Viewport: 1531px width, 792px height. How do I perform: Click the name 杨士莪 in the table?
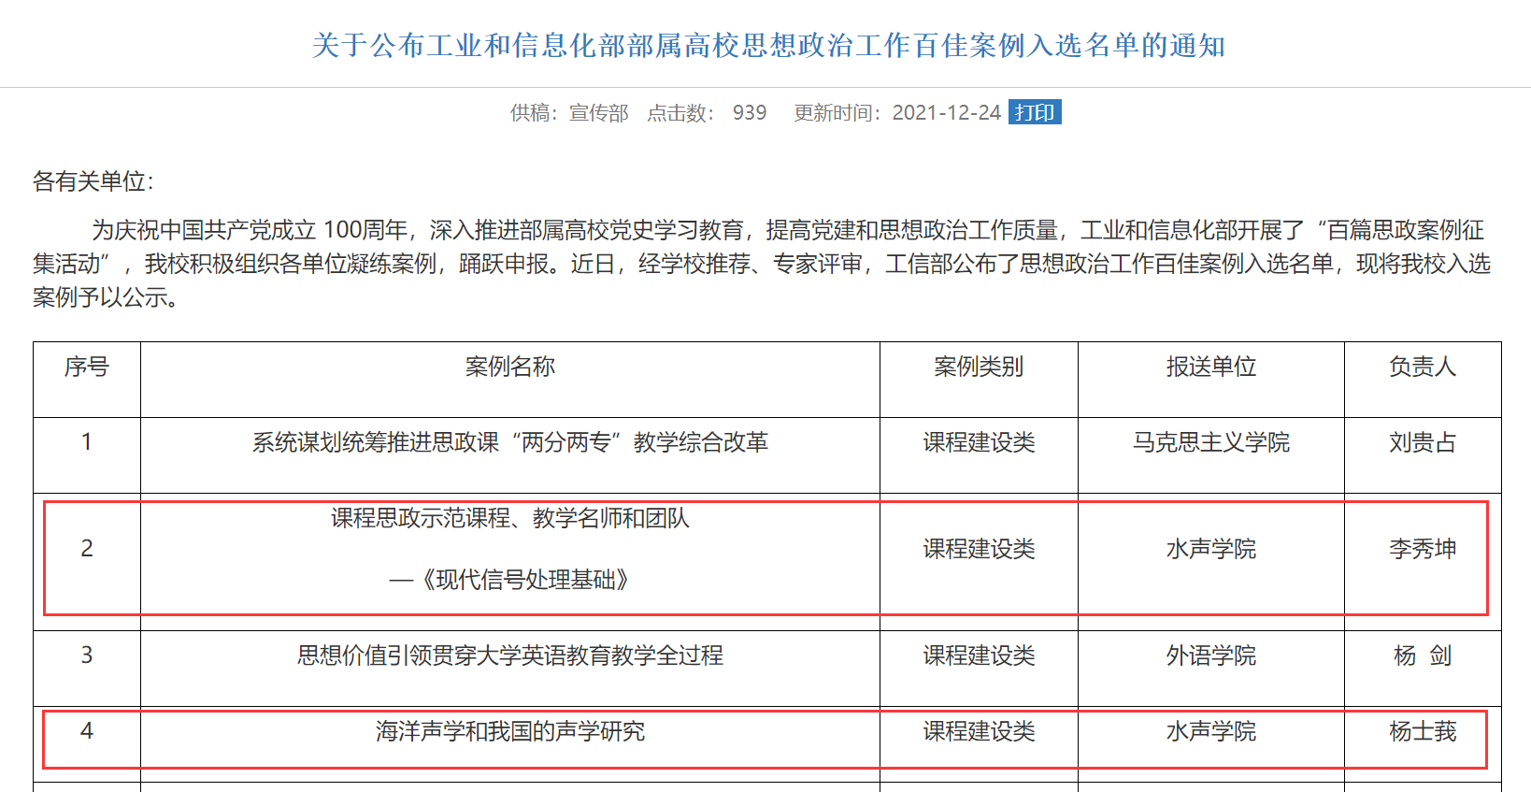(1422, 731)
